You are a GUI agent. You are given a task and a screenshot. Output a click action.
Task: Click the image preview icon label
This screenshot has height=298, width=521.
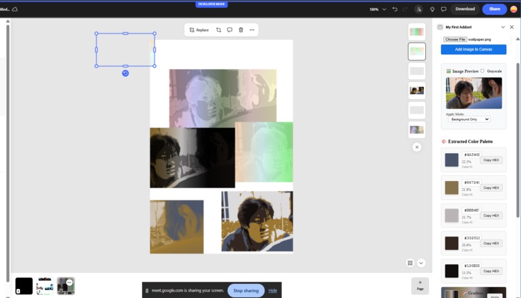pyautogui.click(x=448, y=71)
